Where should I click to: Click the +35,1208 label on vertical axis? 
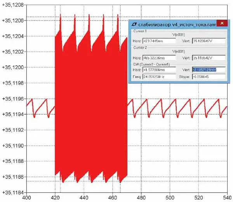(13, 5)
